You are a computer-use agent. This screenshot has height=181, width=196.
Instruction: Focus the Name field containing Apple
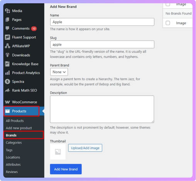(102, 22)
